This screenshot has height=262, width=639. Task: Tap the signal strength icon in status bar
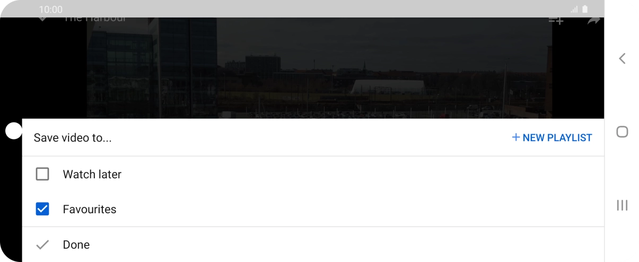[x=574, y=10]
